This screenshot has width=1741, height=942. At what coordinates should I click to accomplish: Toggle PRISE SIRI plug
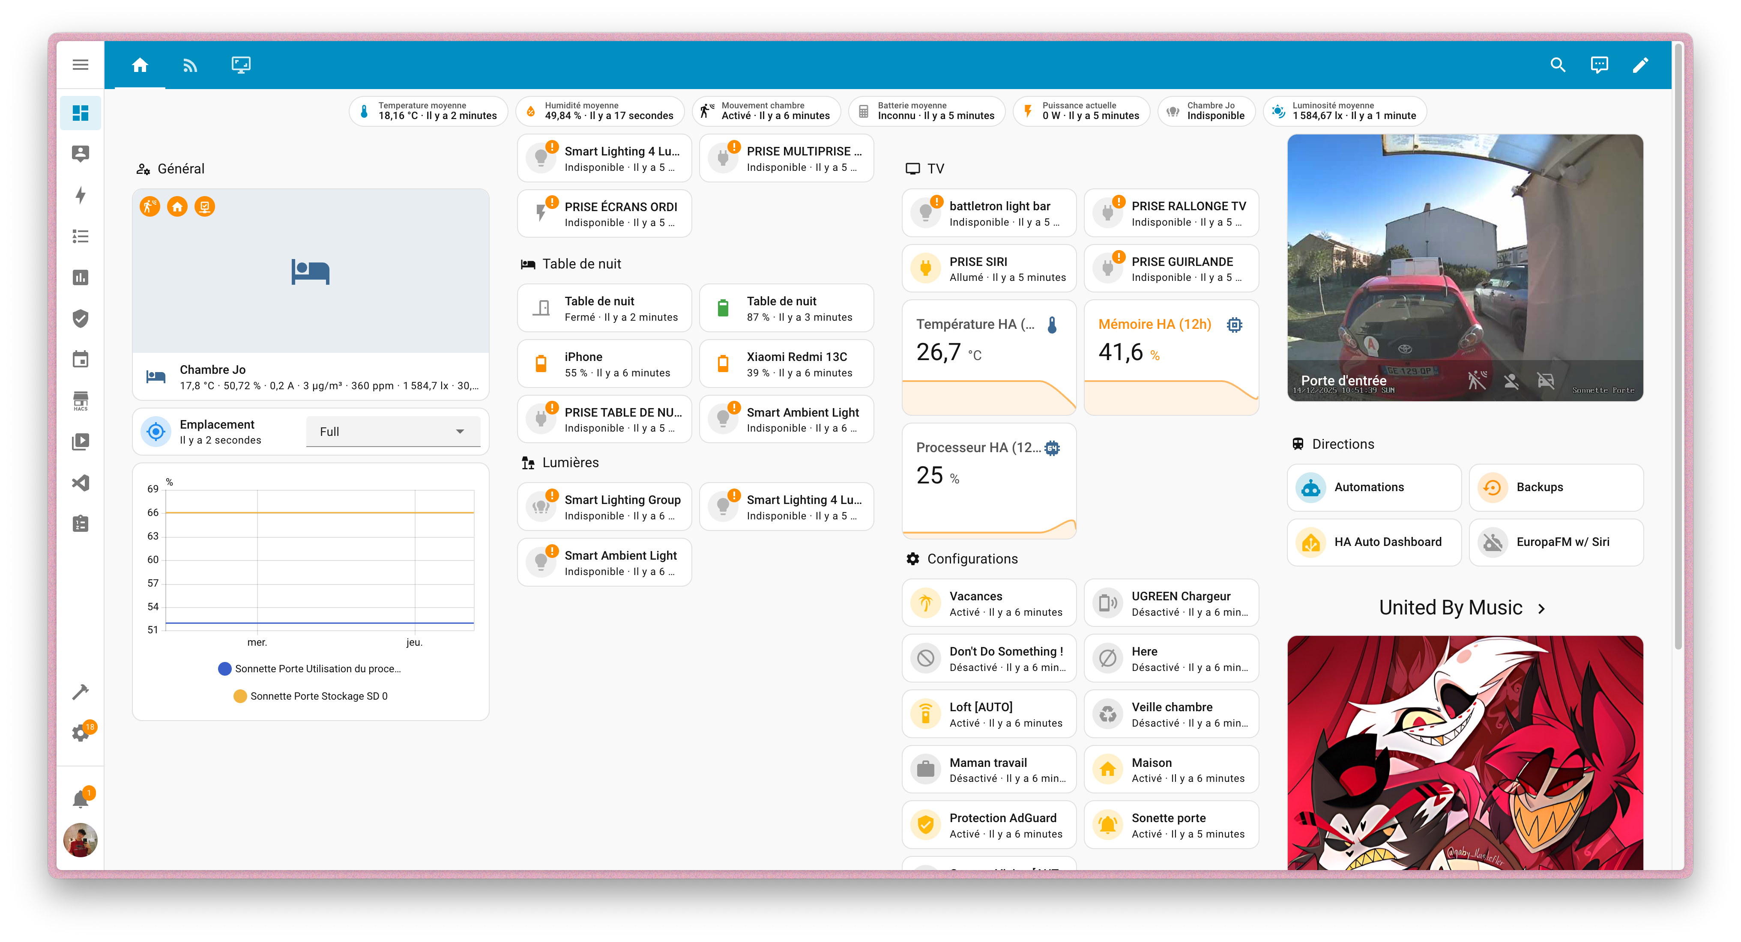989,269
